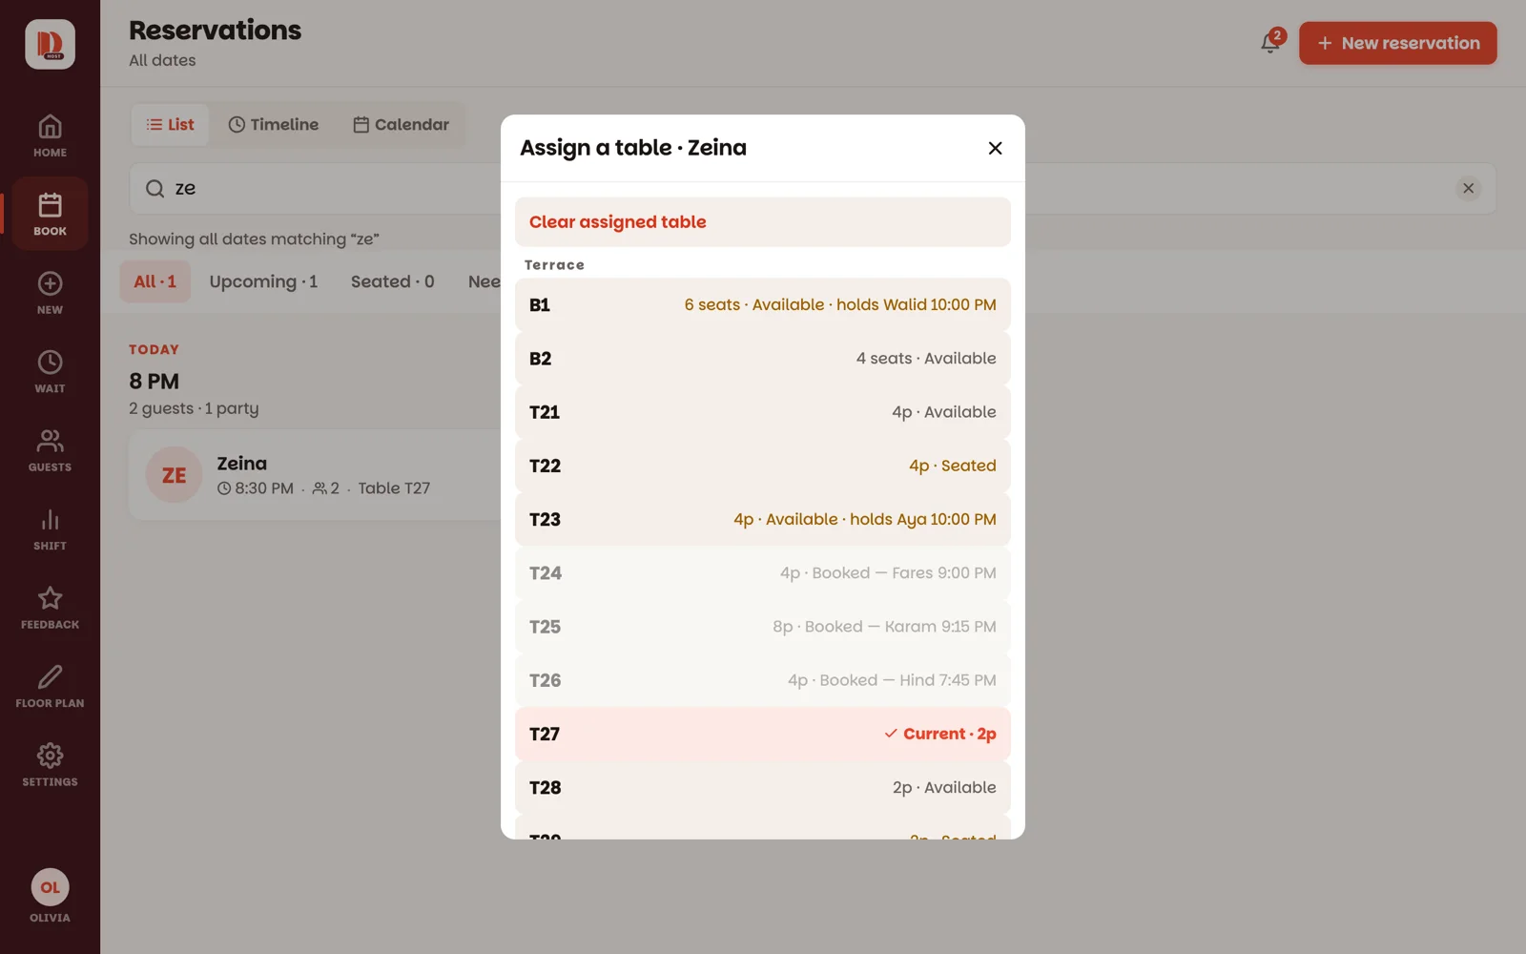Switch to the List view tab
Screen dimensions: 1526x954
pos(170,125)
